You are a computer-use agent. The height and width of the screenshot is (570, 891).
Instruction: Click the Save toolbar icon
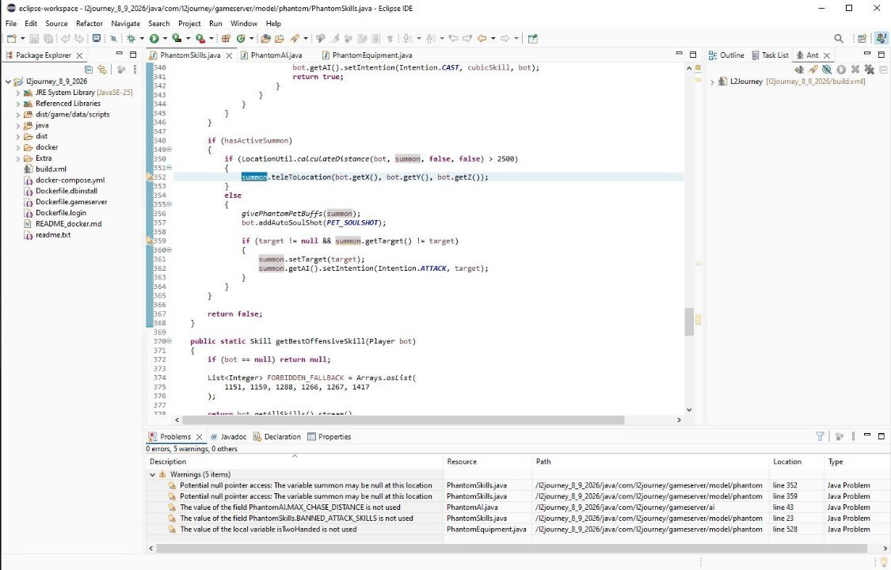click(33, 39)
